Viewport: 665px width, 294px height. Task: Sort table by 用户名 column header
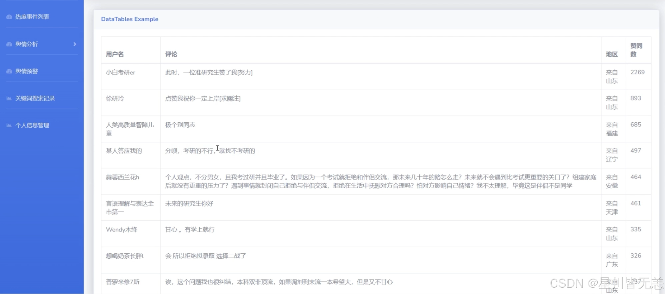click(x=115, y=54)
